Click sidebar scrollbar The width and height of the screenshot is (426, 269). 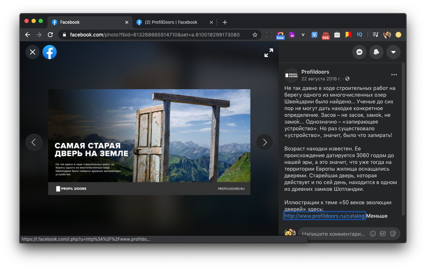pyautogui.click(x=403, y=139)
